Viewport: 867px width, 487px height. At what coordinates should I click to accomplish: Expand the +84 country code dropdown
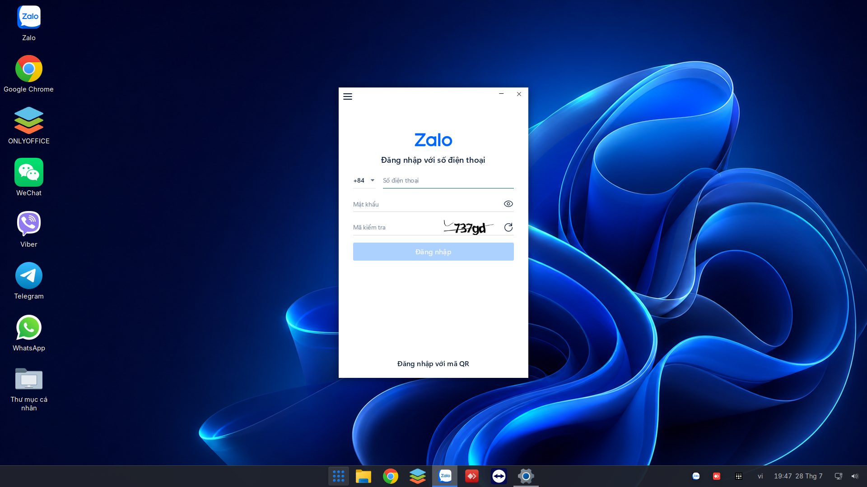(x=364, y=180)
